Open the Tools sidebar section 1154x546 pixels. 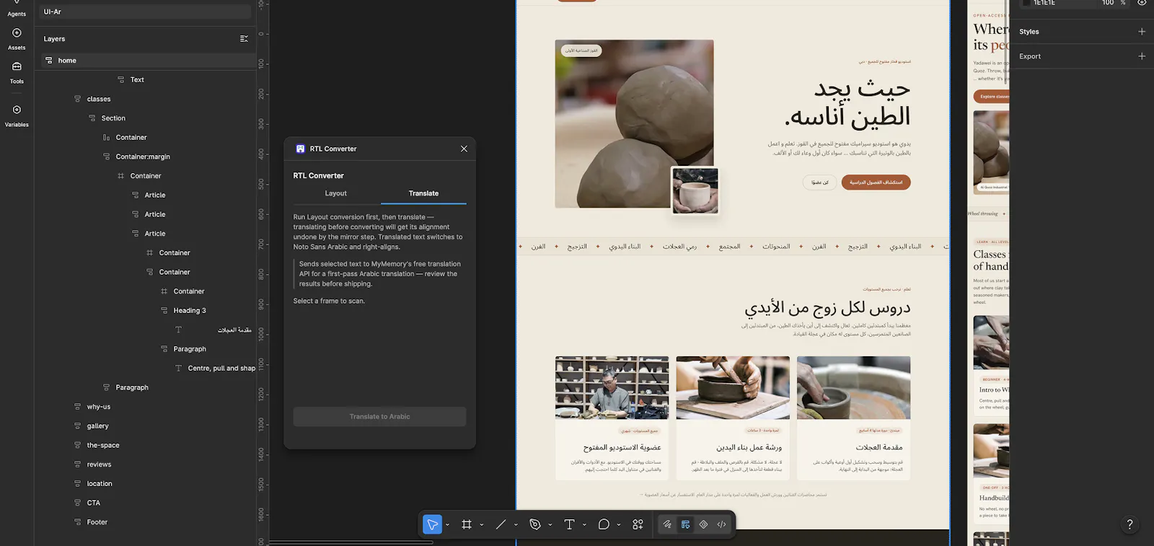pyautogui.click(x=17, y=72)
